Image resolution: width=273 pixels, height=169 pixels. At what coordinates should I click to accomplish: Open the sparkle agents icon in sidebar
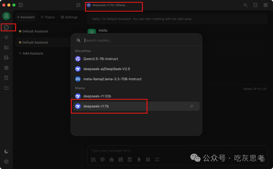tap(6, 38)
